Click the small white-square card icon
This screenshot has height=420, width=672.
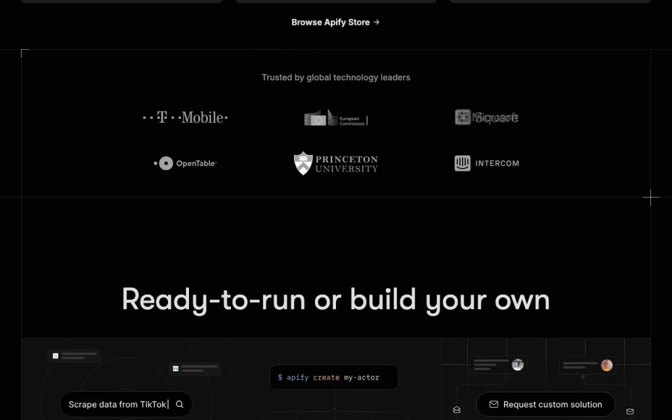(x=55, y=356)
